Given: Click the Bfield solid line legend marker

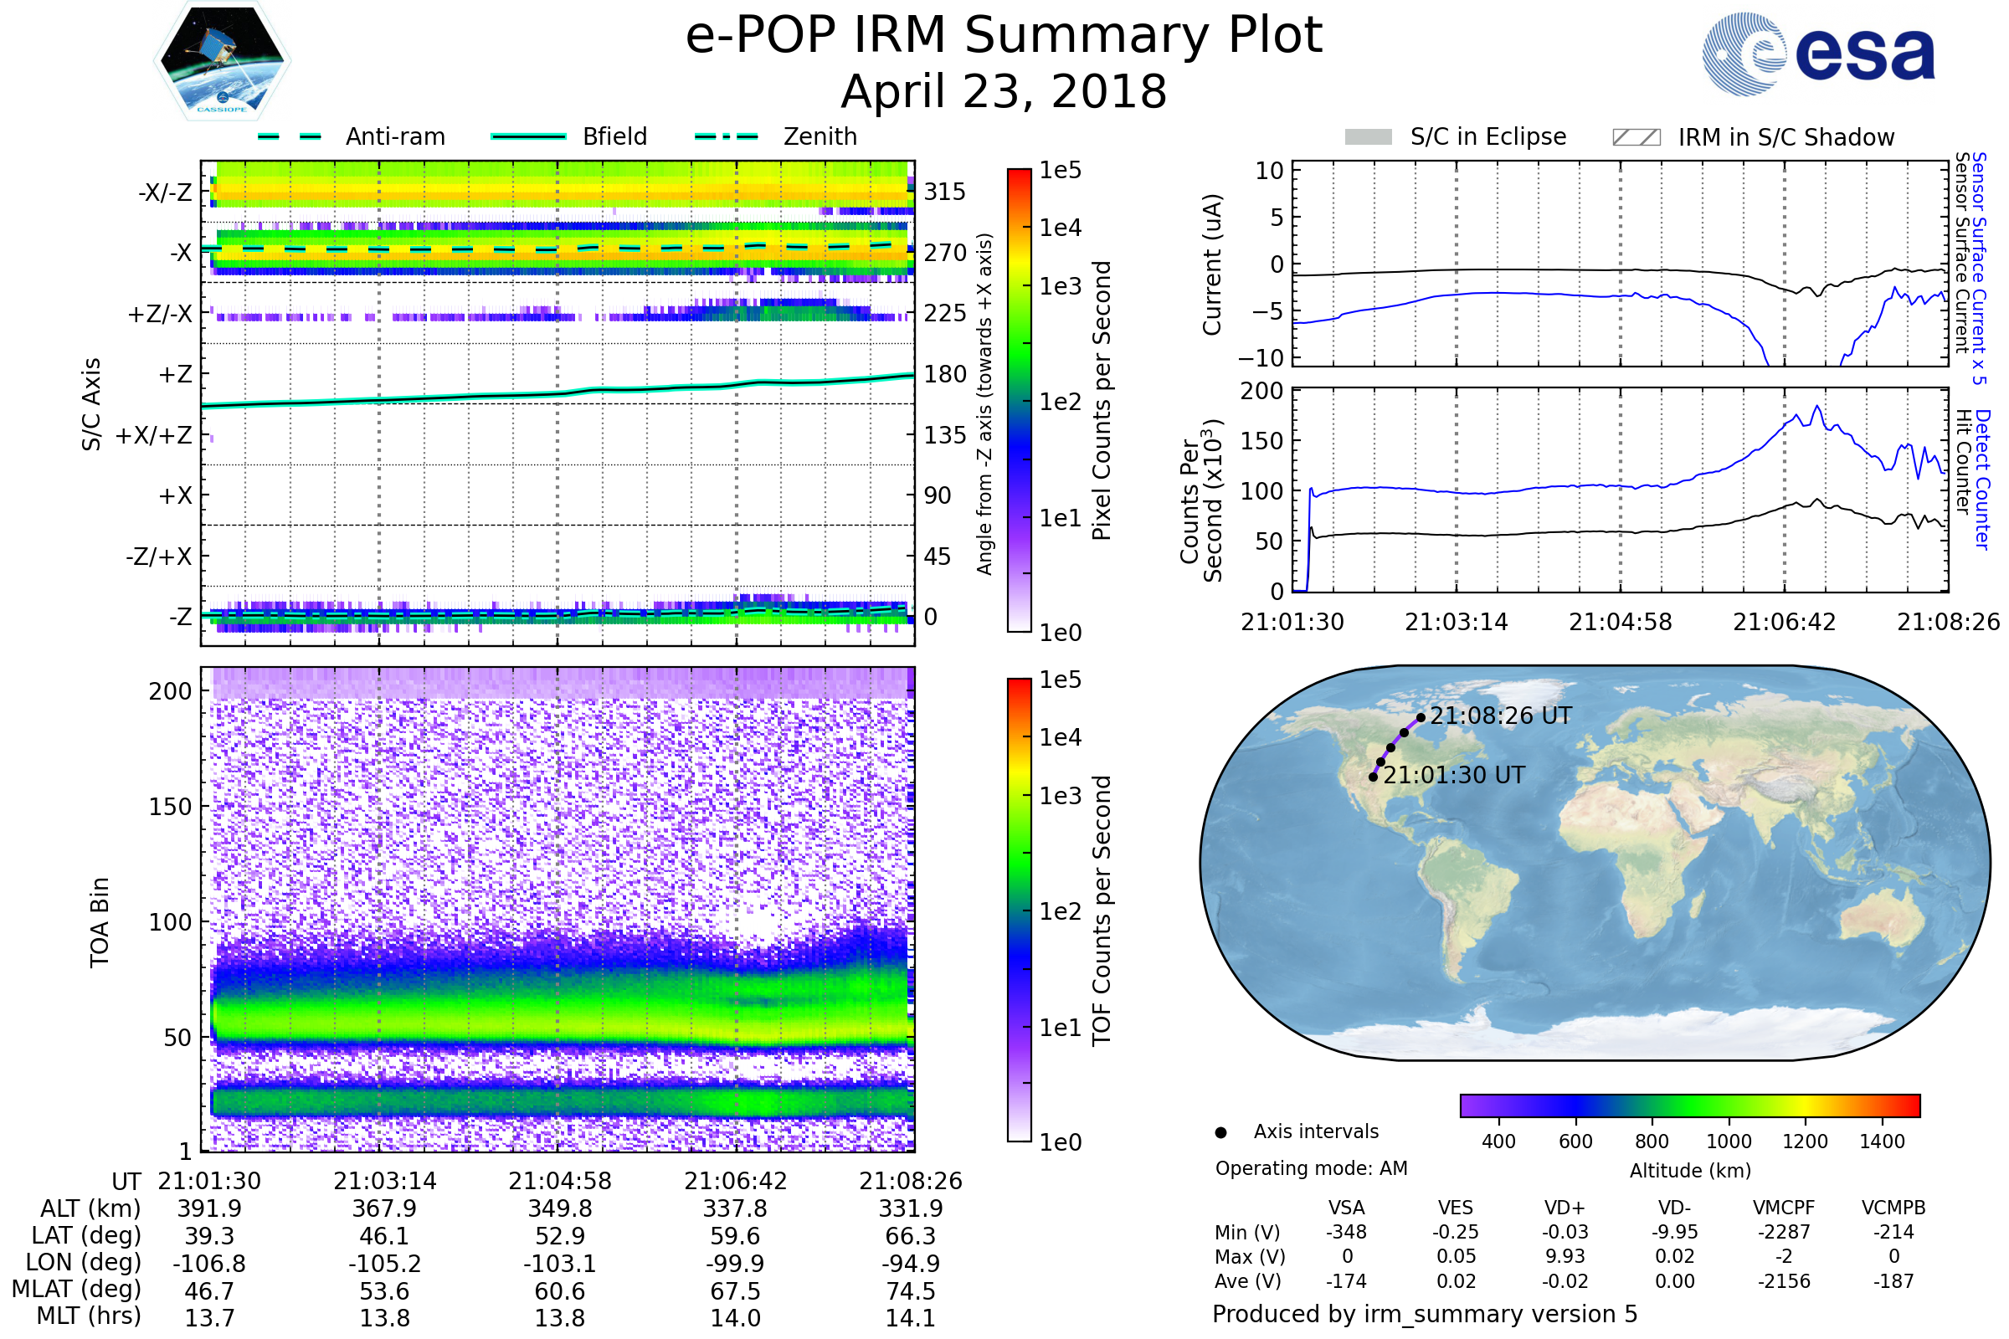Looking at the screenshot, I should 528,136.
